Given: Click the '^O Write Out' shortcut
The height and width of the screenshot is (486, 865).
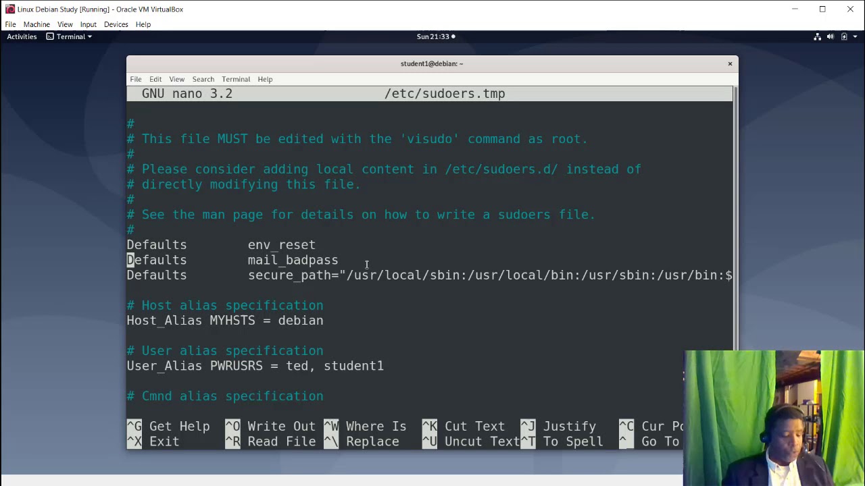Looking at the screenshot, I should 270,427.
